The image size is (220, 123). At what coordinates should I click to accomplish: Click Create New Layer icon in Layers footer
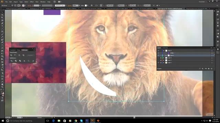tap(209, 69)
